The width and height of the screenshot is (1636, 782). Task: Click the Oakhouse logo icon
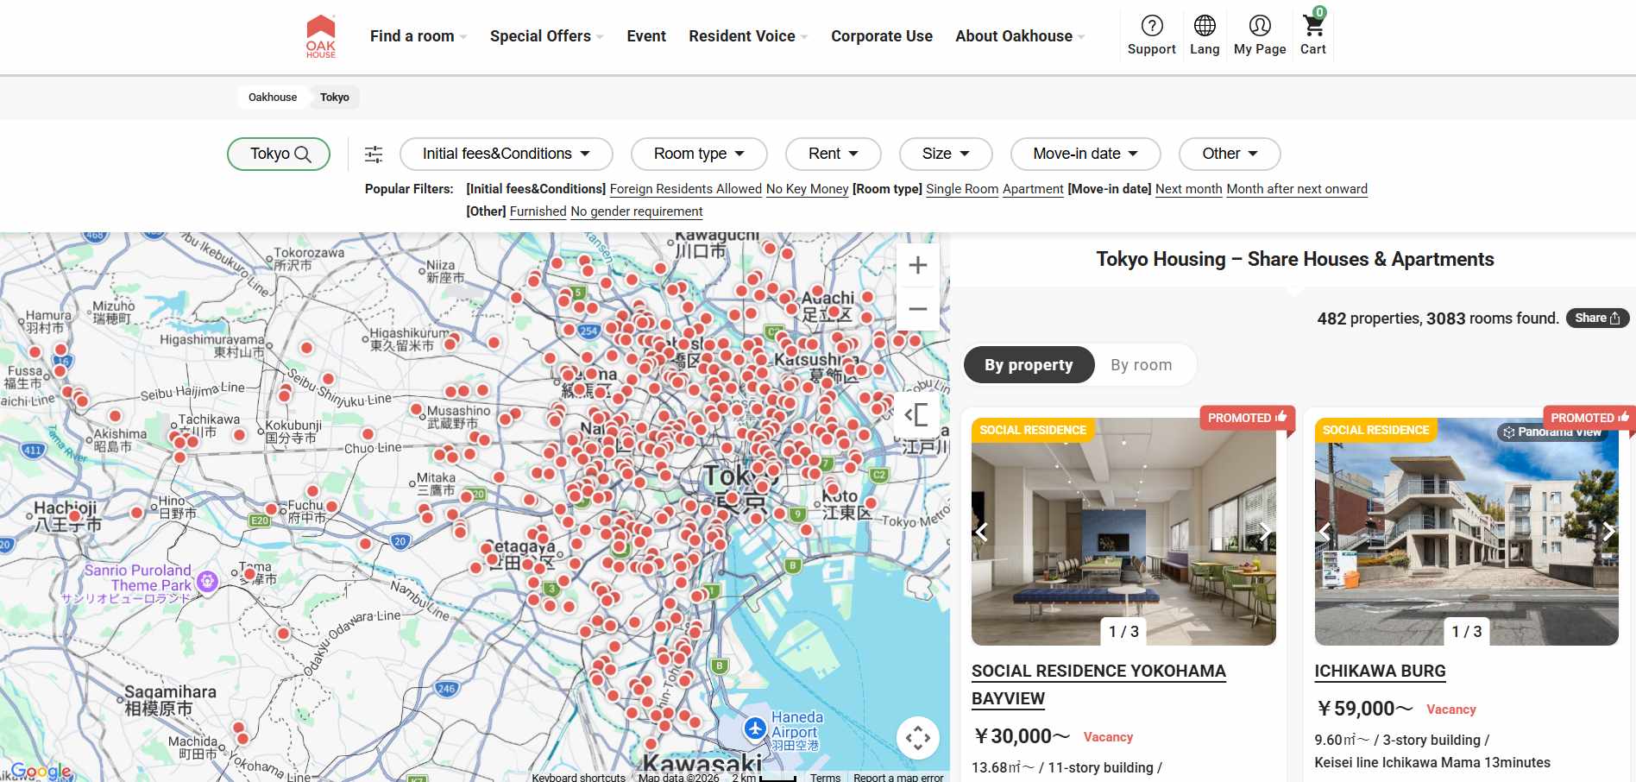(x=320, y=36)
